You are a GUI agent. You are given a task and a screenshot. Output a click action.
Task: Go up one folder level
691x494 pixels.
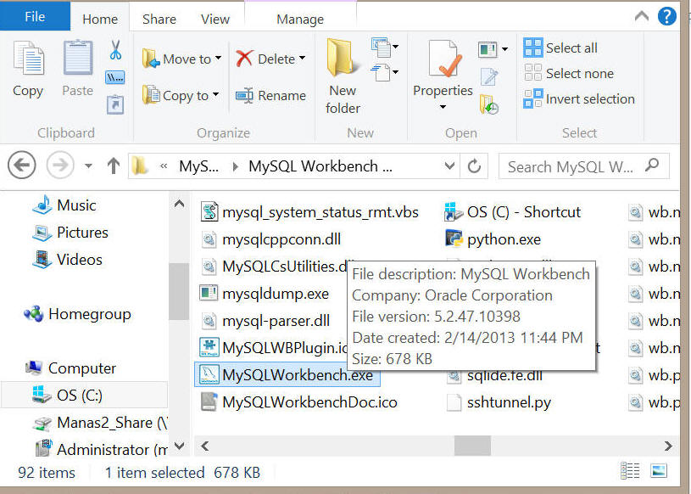click(114, 166)
